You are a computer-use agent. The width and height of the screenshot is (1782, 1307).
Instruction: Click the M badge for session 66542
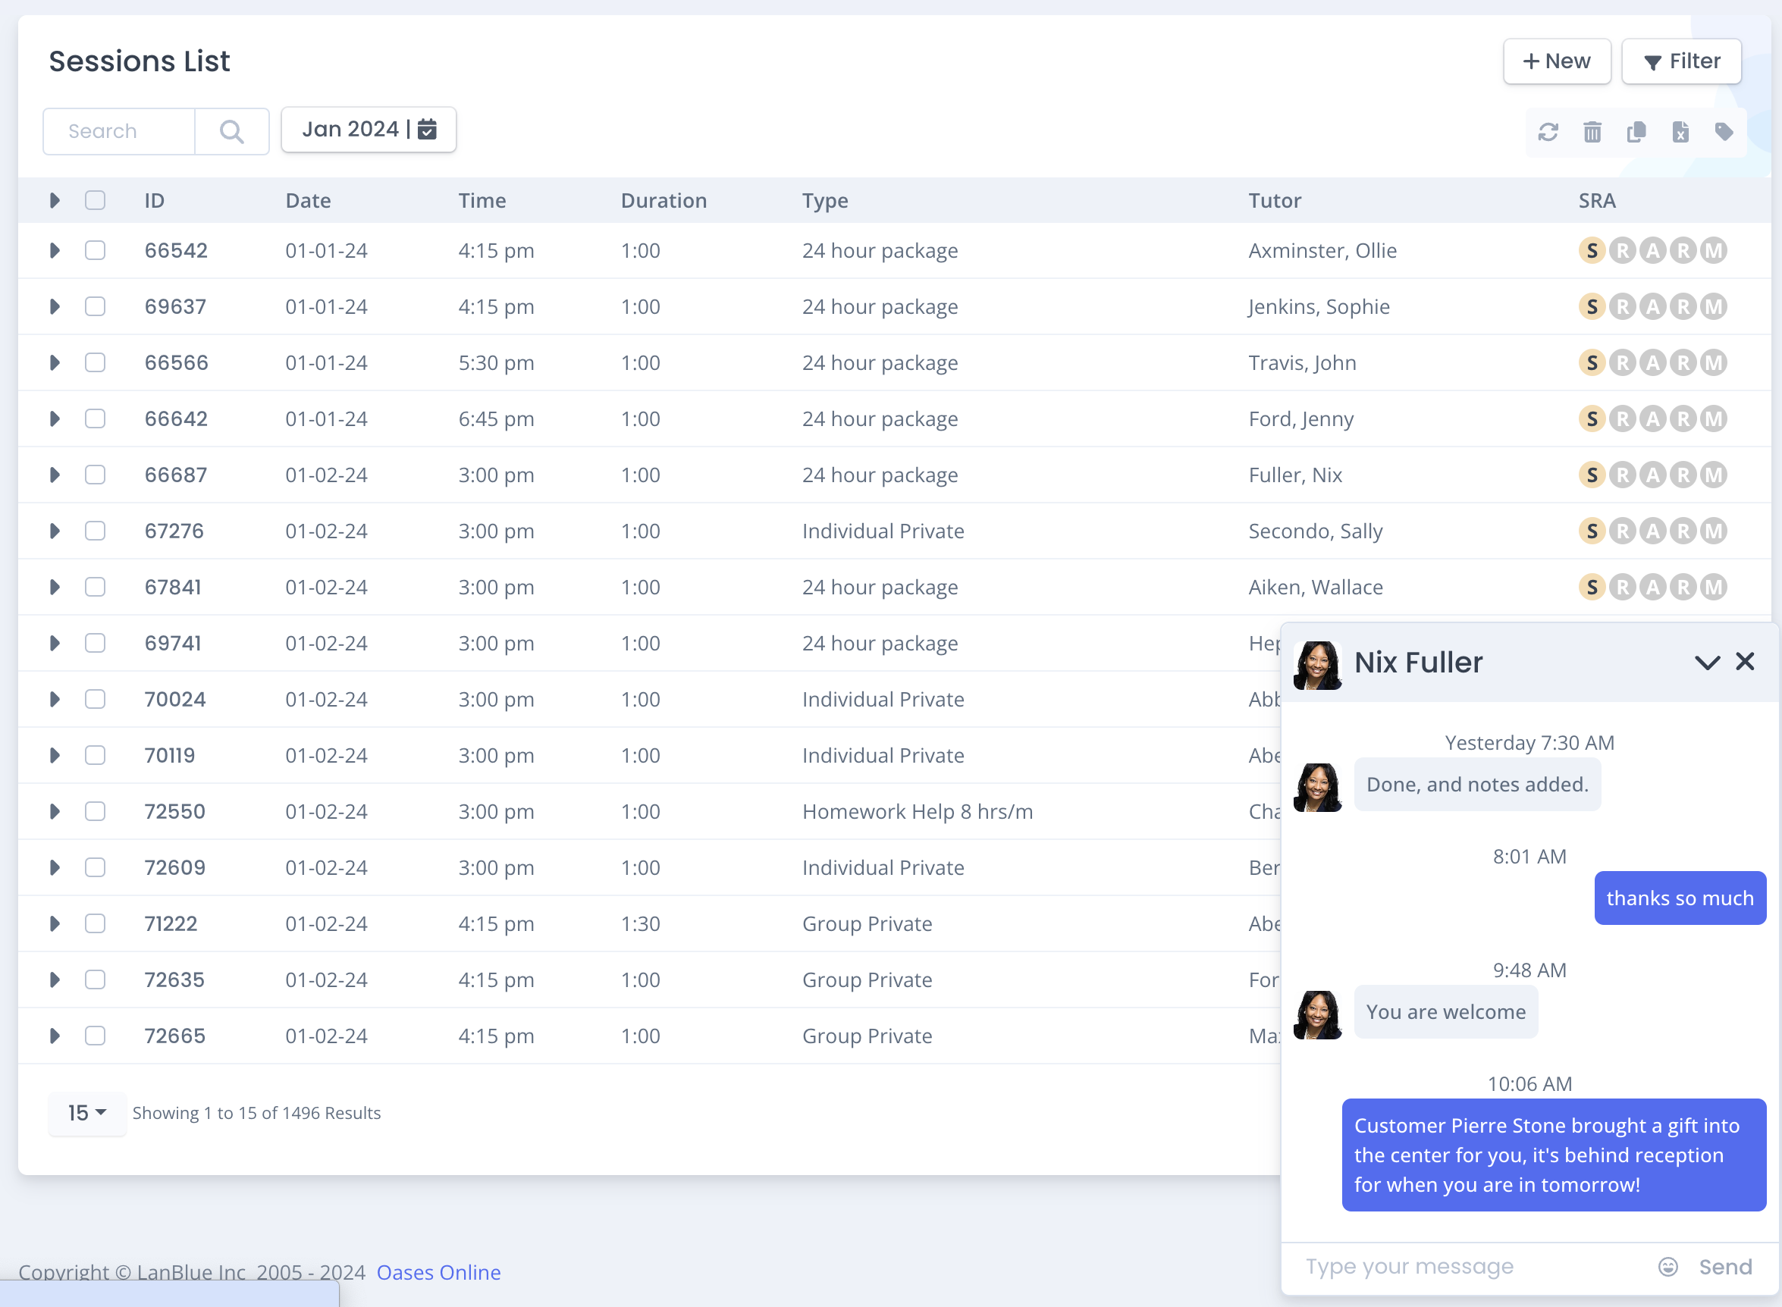(1713, 251)
